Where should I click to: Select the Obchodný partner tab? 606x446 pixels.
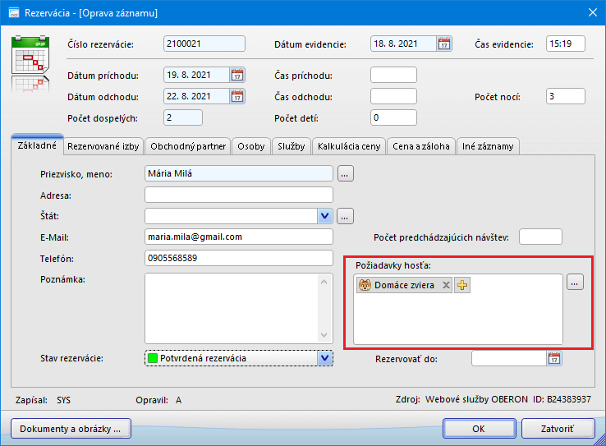(x=187, y=147)
